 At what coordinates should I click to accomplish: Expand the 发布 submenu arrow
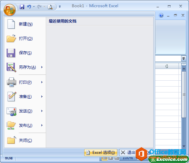click(x=42, y=125)
